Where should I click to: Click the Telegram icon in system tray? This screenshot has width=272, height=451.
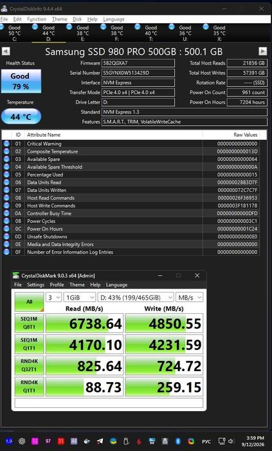[100, 441]
